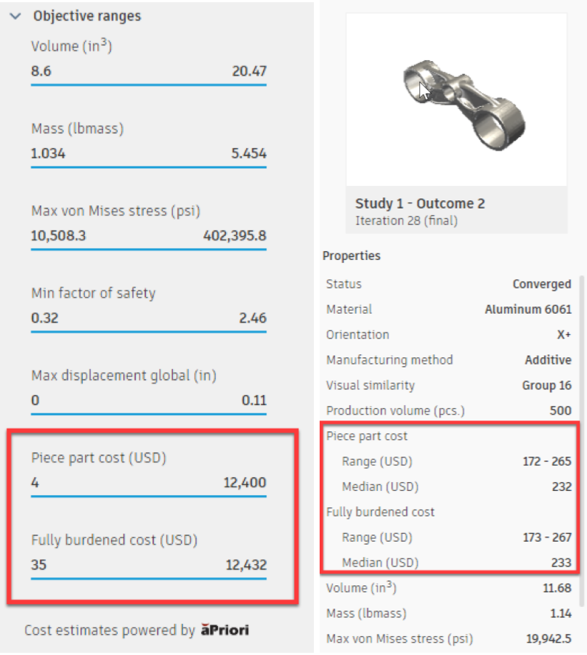The width and height of the screenshot is (587, 655).
Task: Click Fully burdened cost maximum 12,432
Action: pos(246,564)
